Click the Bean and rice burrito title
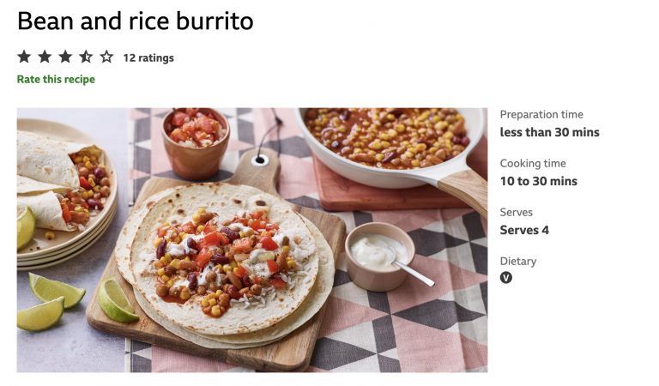Image resolution: width=659 pixels, height=386 pixels. pos(136,21)
